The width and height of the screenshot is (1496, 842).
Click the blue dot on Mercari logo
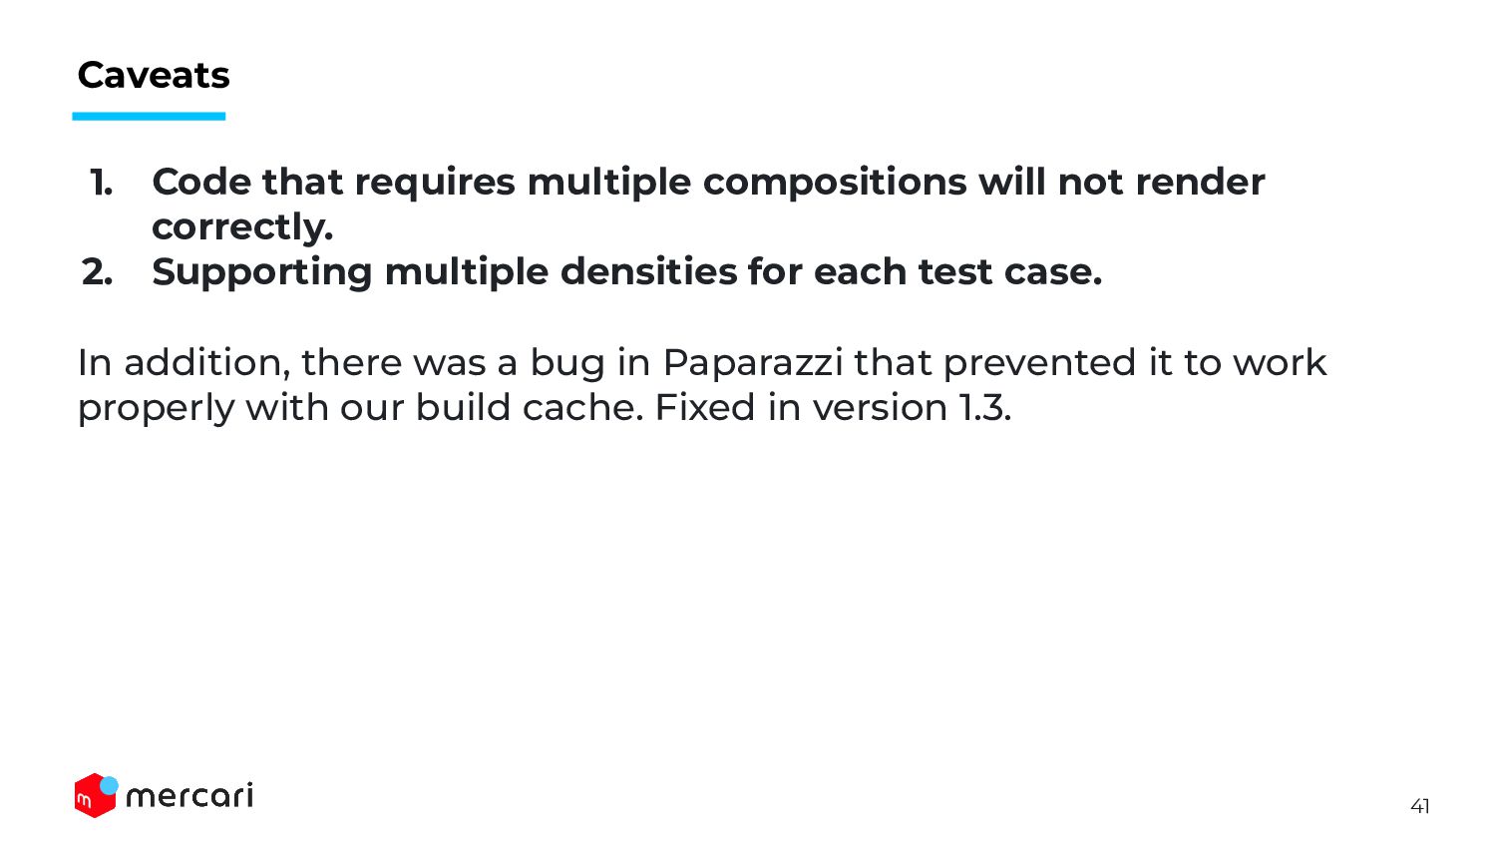point(110,786)
